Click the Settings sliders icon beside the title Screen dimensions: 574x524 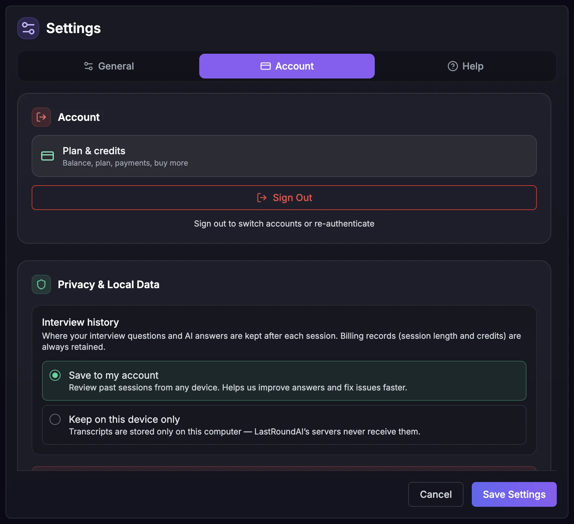(28, 28)
